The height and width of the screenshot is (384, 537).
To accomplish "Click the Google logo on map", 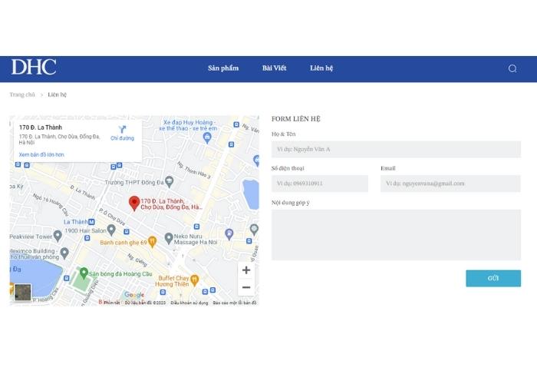I will [134, 295].
